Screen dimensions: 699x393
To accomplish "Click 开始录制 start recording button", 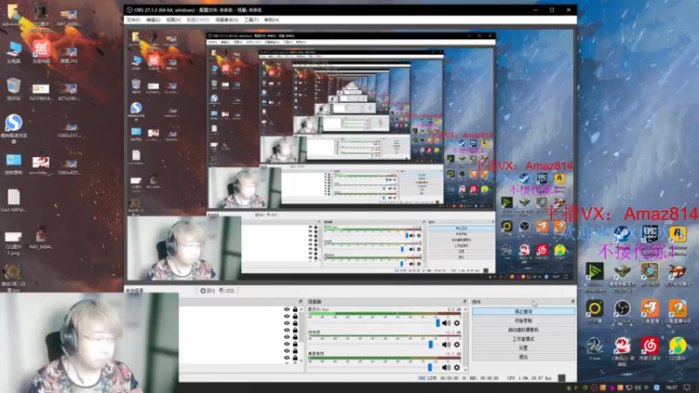I will [x=523, y=321].
